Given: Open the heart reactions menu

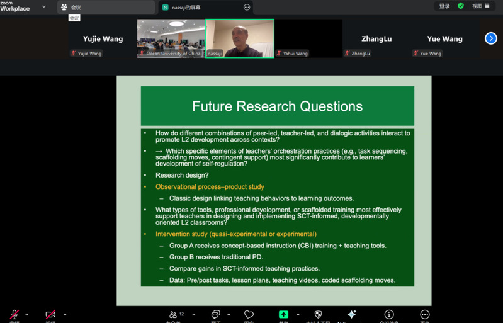Looking at the screenshot, I should point(249,314).
